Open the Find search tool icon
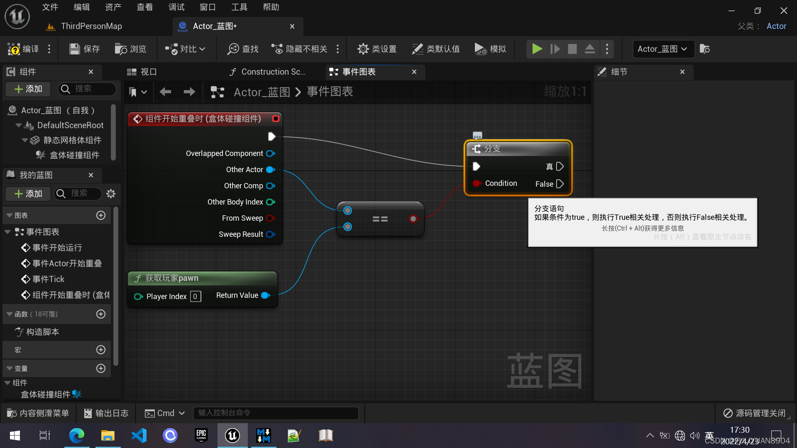Image resolution: width=797 pixels, height=448 pixels. point(233,49)
